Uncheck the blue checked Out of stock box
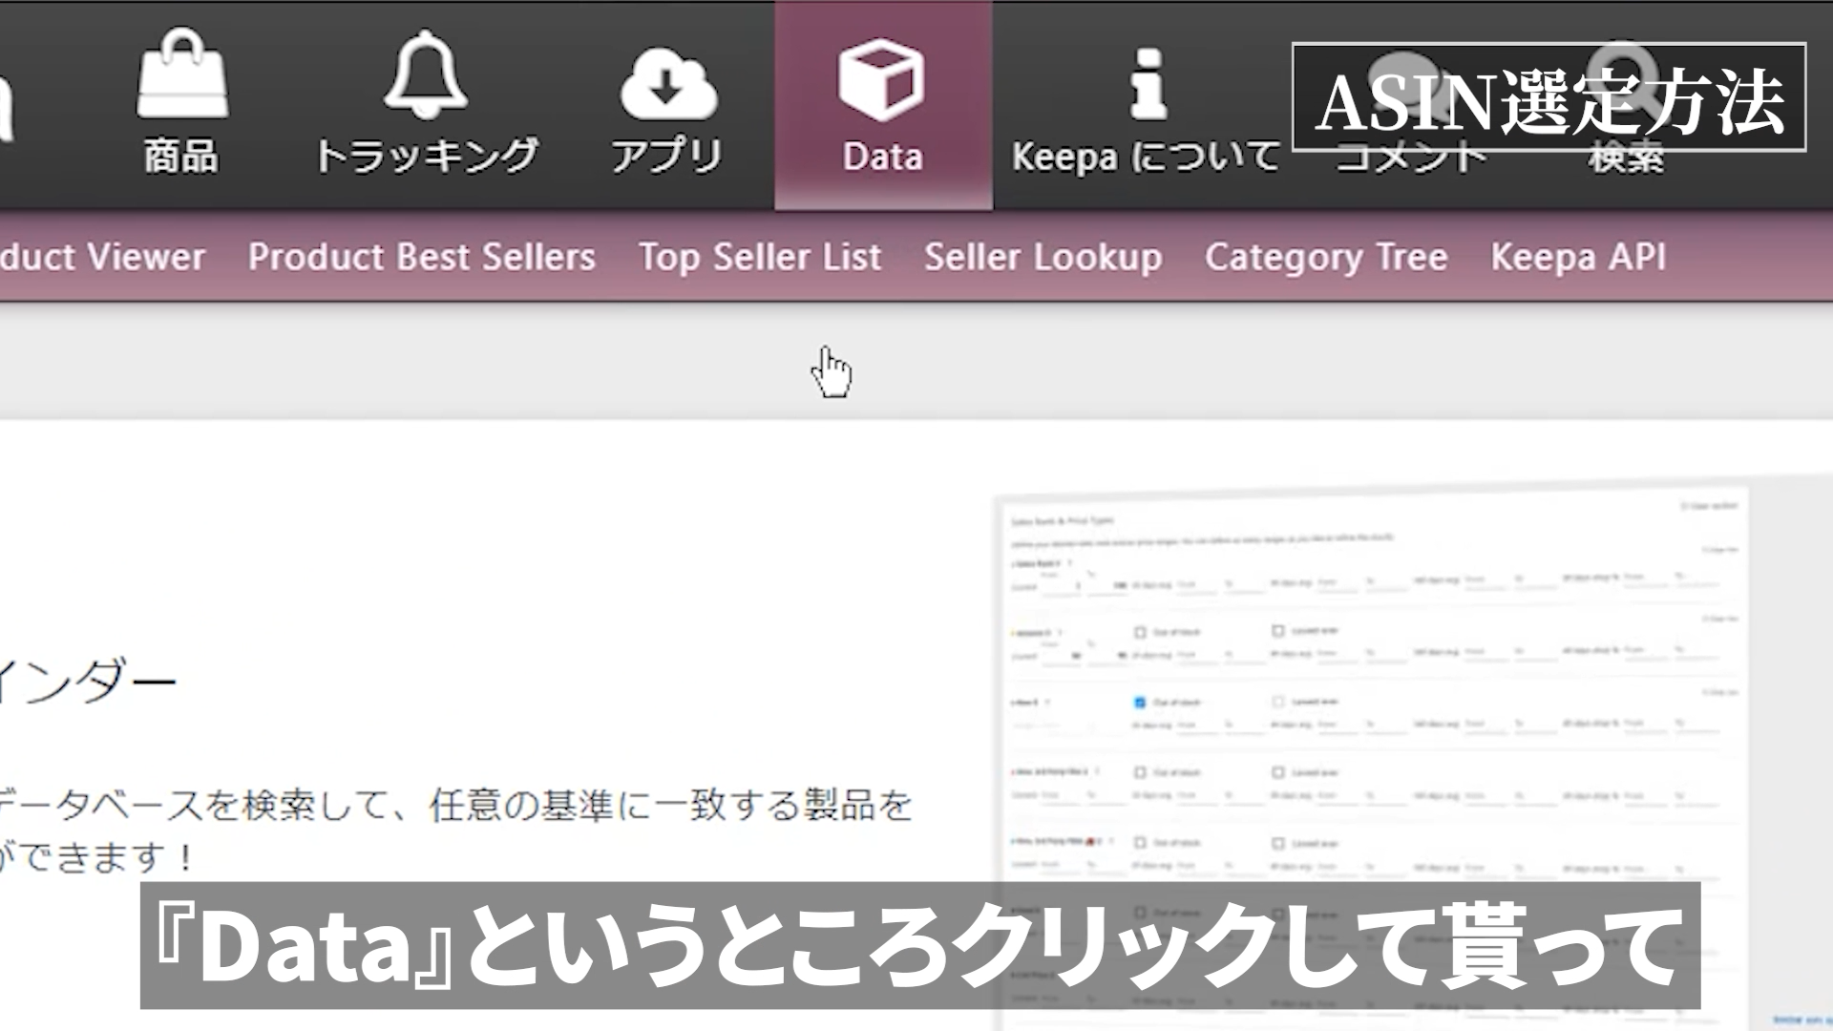Image resolution: width=1833 pixels, height=1031 pixels. 1139,703
